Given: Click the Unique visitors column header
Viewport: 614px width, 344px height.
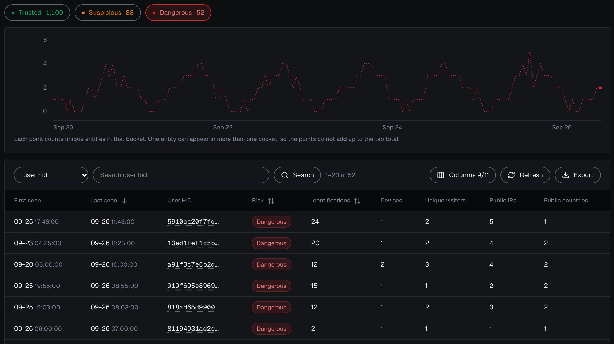Looking at the screenshot, I should (x=445, y=201).
